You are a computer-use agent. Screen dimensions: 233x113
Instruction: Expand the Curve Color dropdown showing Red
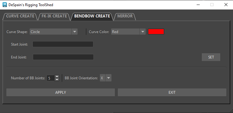tap(128, 32)
